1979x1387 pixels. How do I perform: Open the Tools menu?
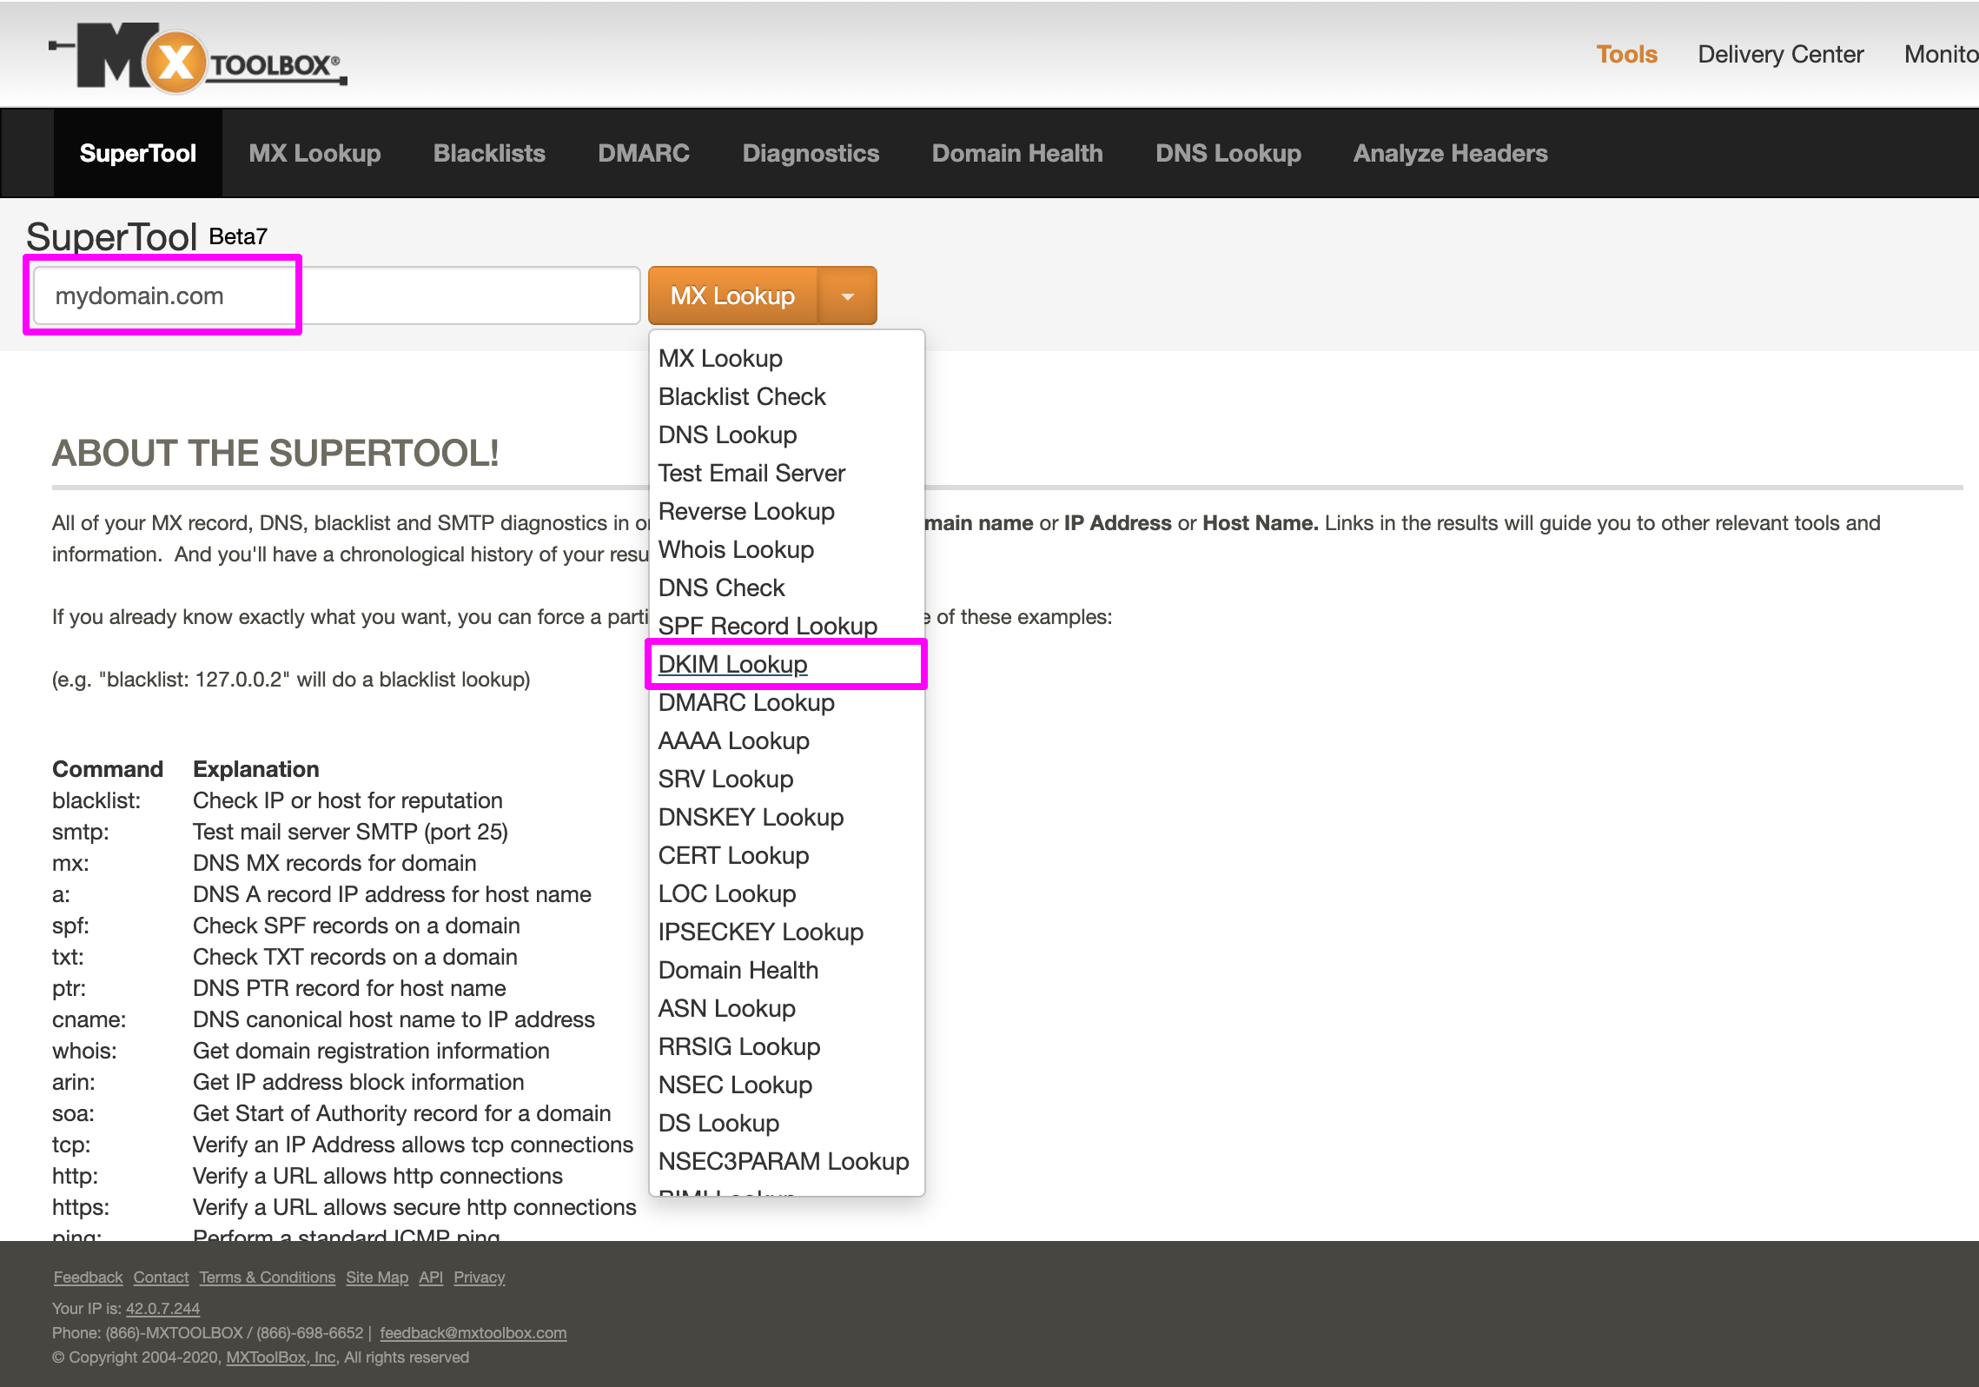[1625, 54]
